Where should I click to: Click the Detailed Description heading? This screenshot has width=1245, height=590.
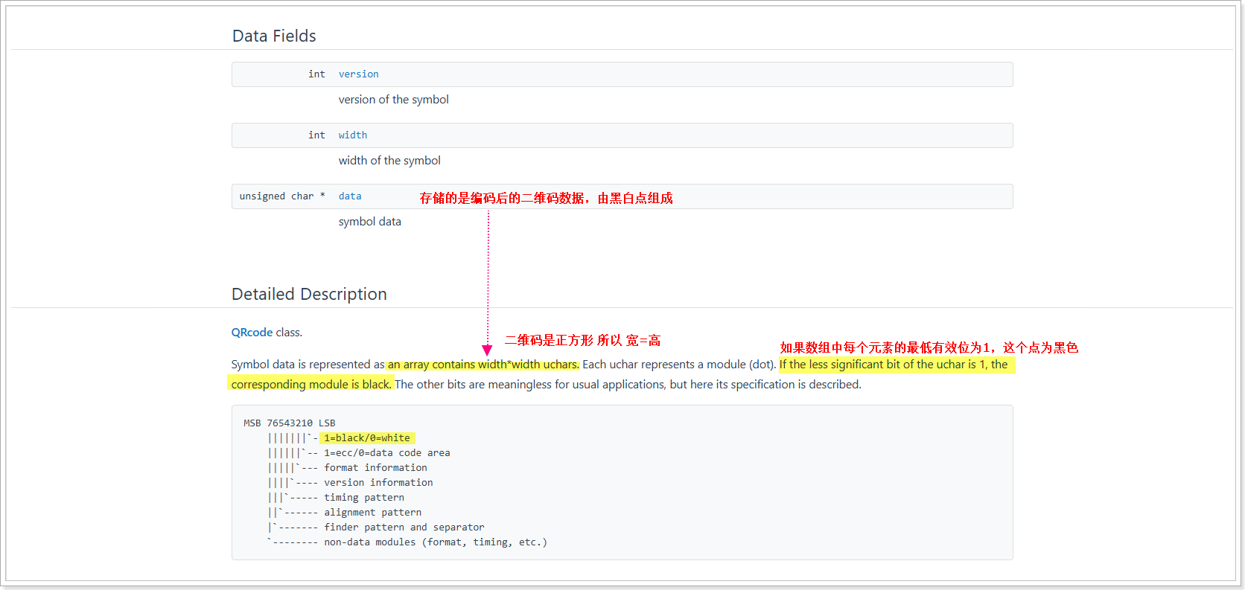[x=309, y=295]
